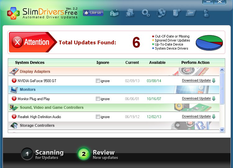Viewport: 233px width, 168px height.
Task: Go to step 2 Review New updates
Action: click(98, 154)
